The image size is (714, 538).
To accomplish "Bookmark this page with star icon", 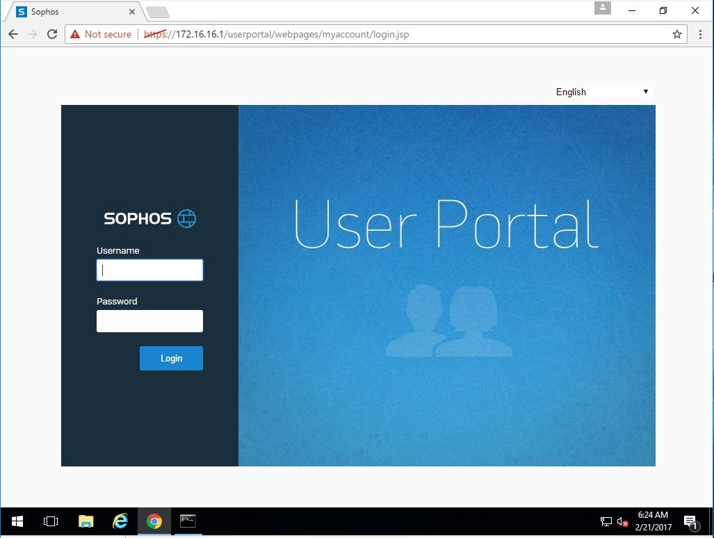I will click(x=677, y=34).
